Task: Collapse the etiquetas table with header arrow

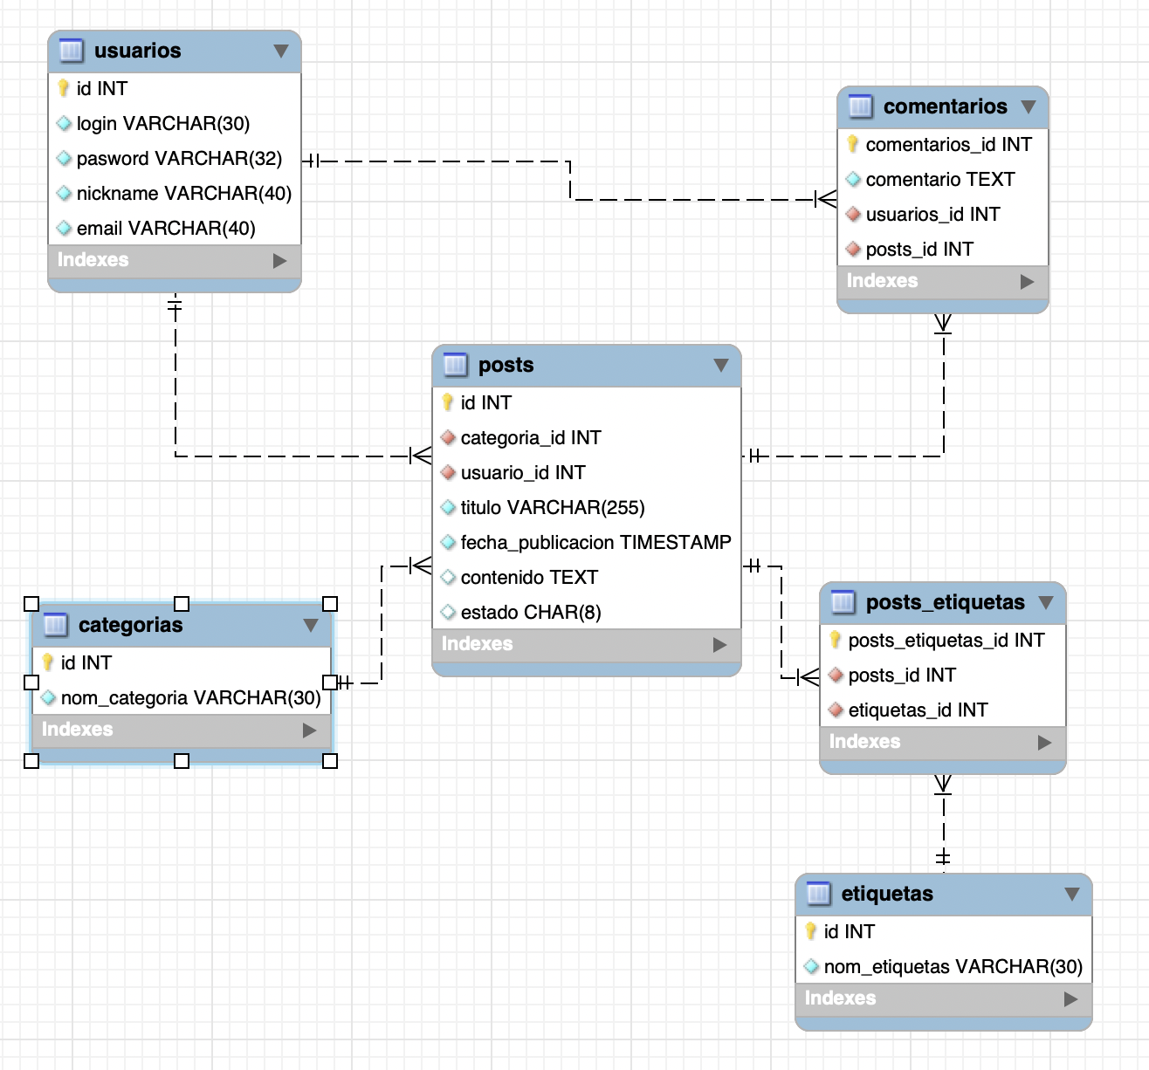Action: [1072, 894]
